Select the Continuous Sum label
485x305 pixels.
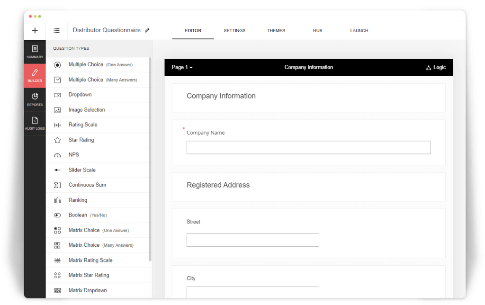click(x=87, y=185)
